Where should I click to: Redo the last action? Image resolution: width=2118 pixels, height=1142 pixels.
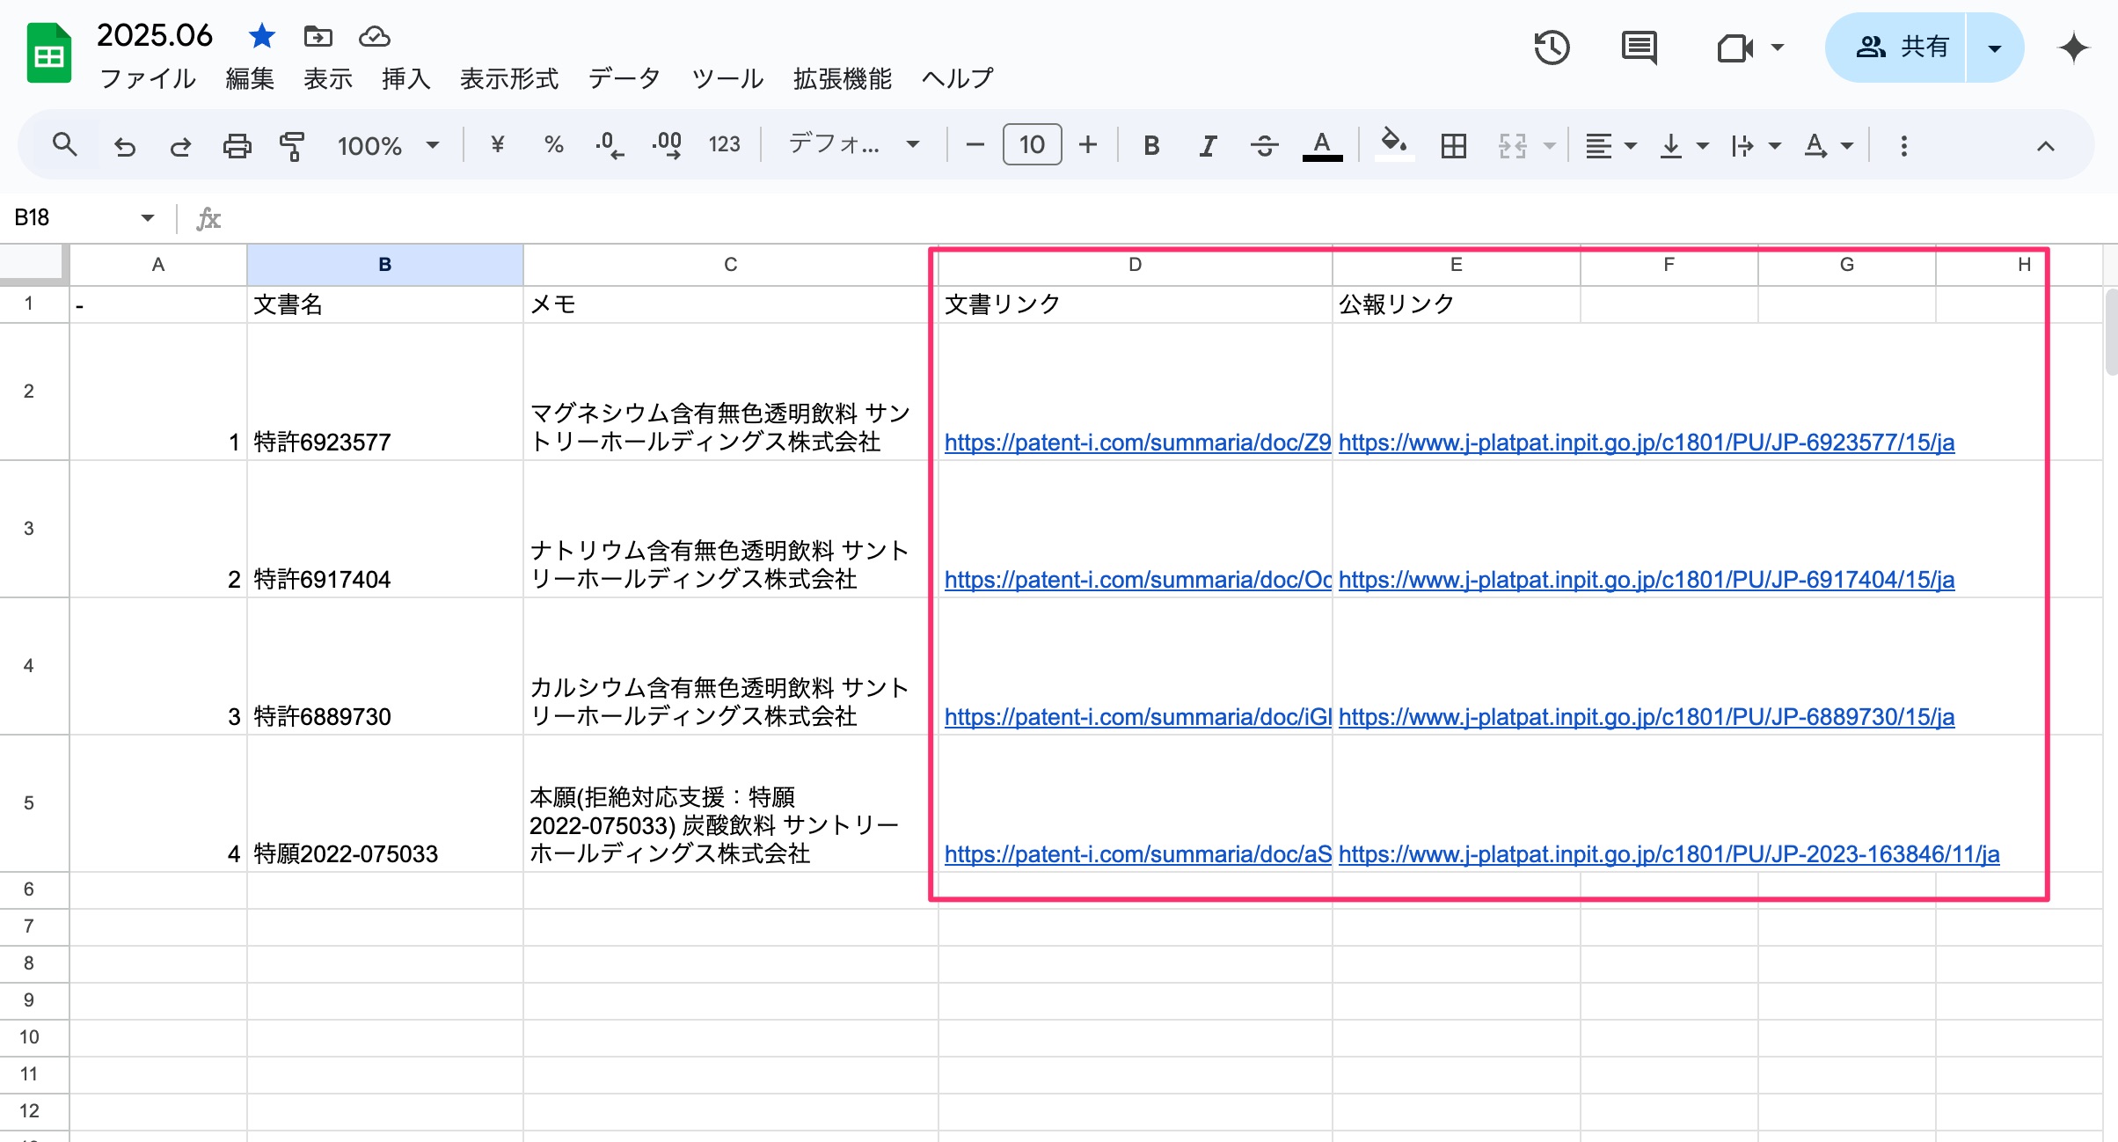(180, 145)
